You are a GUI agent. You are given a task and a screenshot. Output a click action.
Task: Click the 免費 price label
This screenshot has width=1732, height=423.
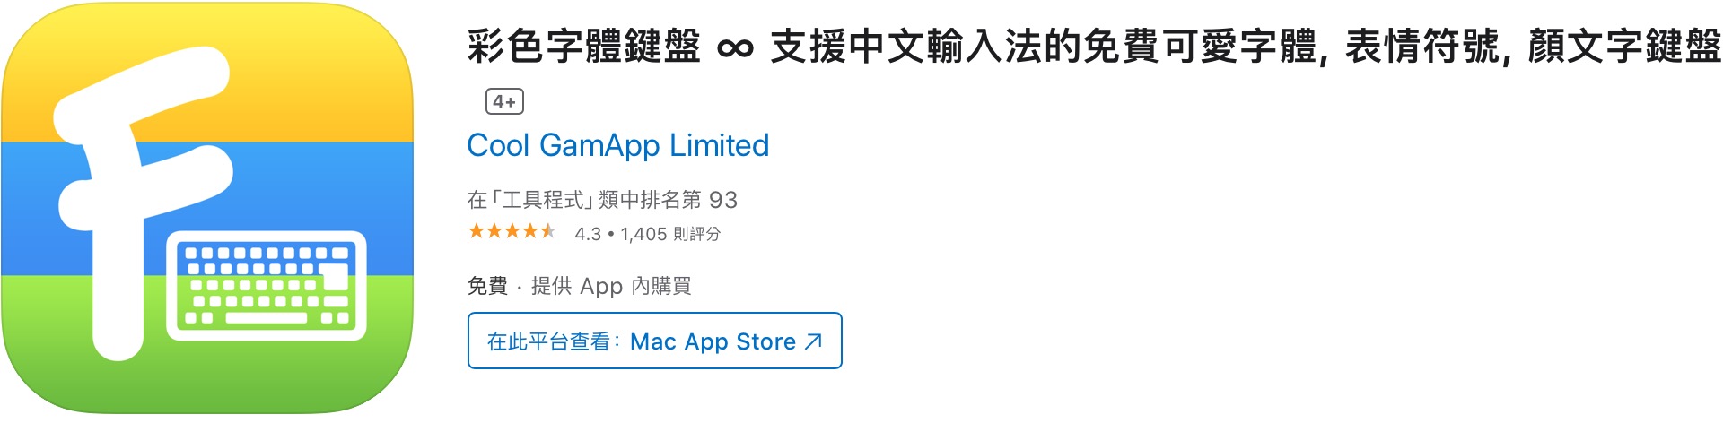tap(487, 286)
